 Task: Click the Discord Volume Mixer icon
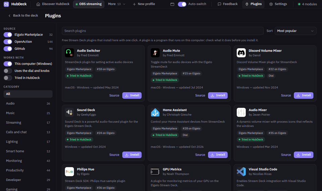[x=241, y=53]
